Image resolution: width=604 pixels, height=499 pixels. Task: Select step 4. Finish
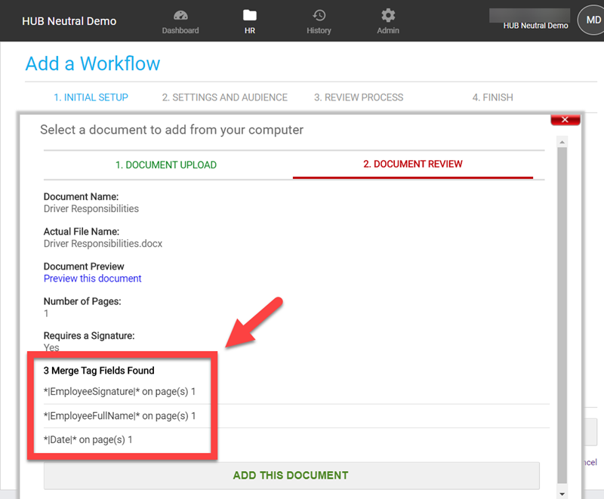tap(492, 97)
